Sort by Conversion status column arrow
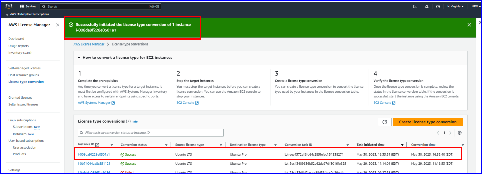482x174 pixels. (x=166, y=145)
